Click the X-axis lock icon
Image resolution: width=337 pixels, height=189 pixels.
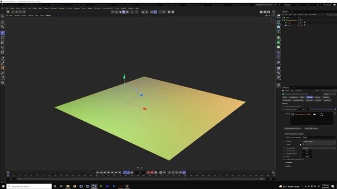click(13, 12)
